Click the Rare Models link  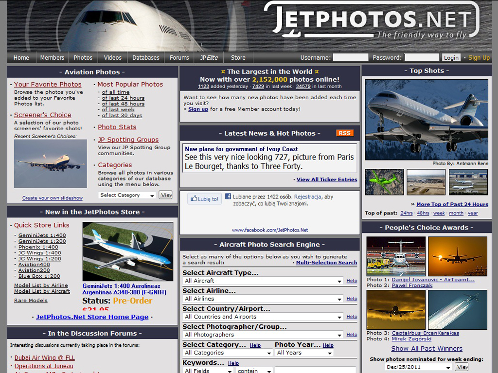[31, 300]
